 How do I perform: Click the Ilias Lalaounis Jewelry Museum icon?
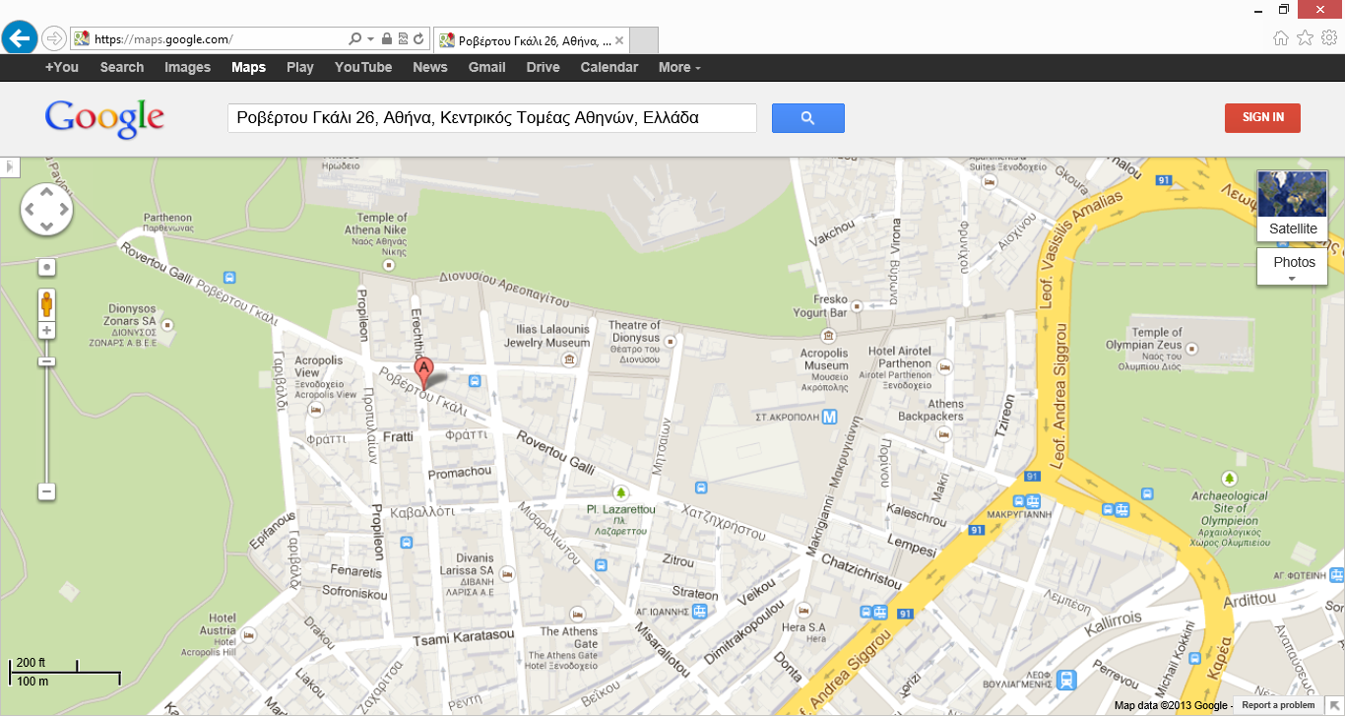pos(569,360)
